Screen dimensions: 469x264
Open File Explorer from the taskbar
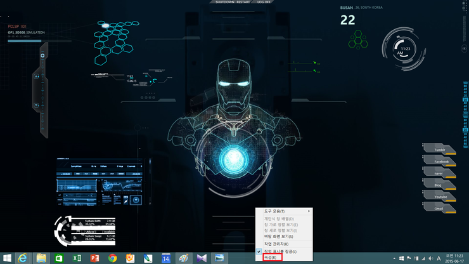[41, 258]
